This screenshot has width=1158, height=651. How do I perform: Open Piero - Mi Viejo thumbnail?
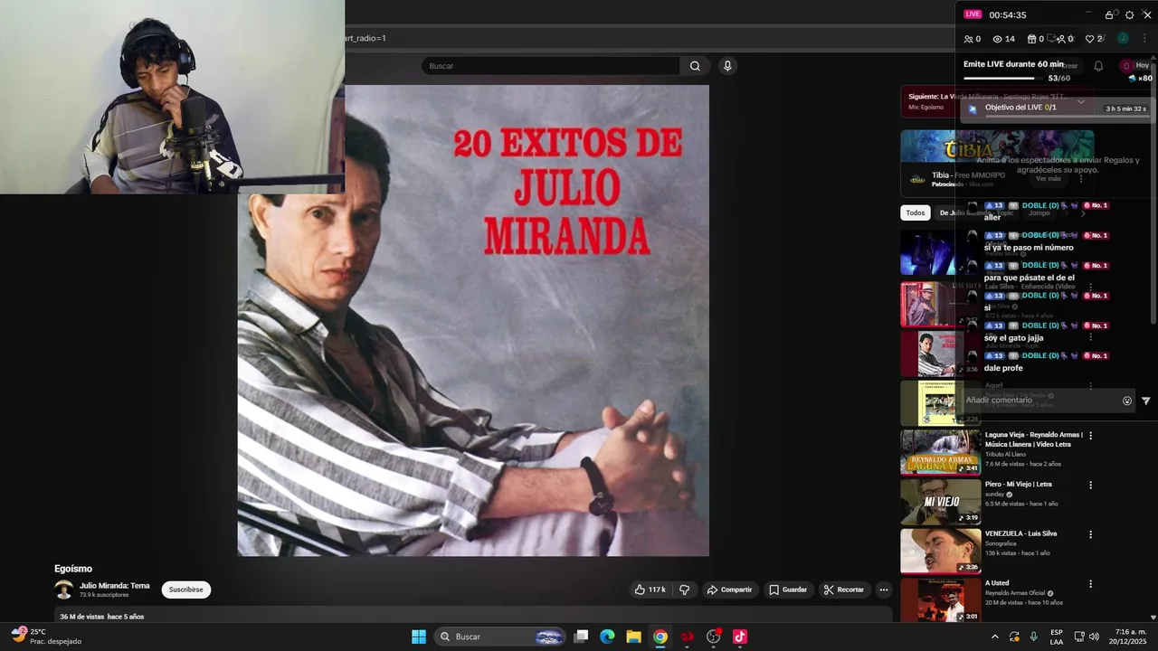[x=940, y=502]
